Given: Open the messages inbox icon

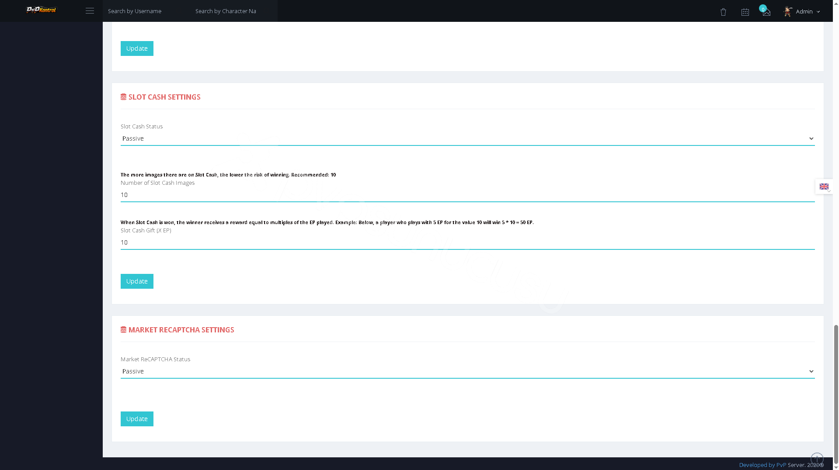Looking at the screenshot, I should tap(766, 12).
